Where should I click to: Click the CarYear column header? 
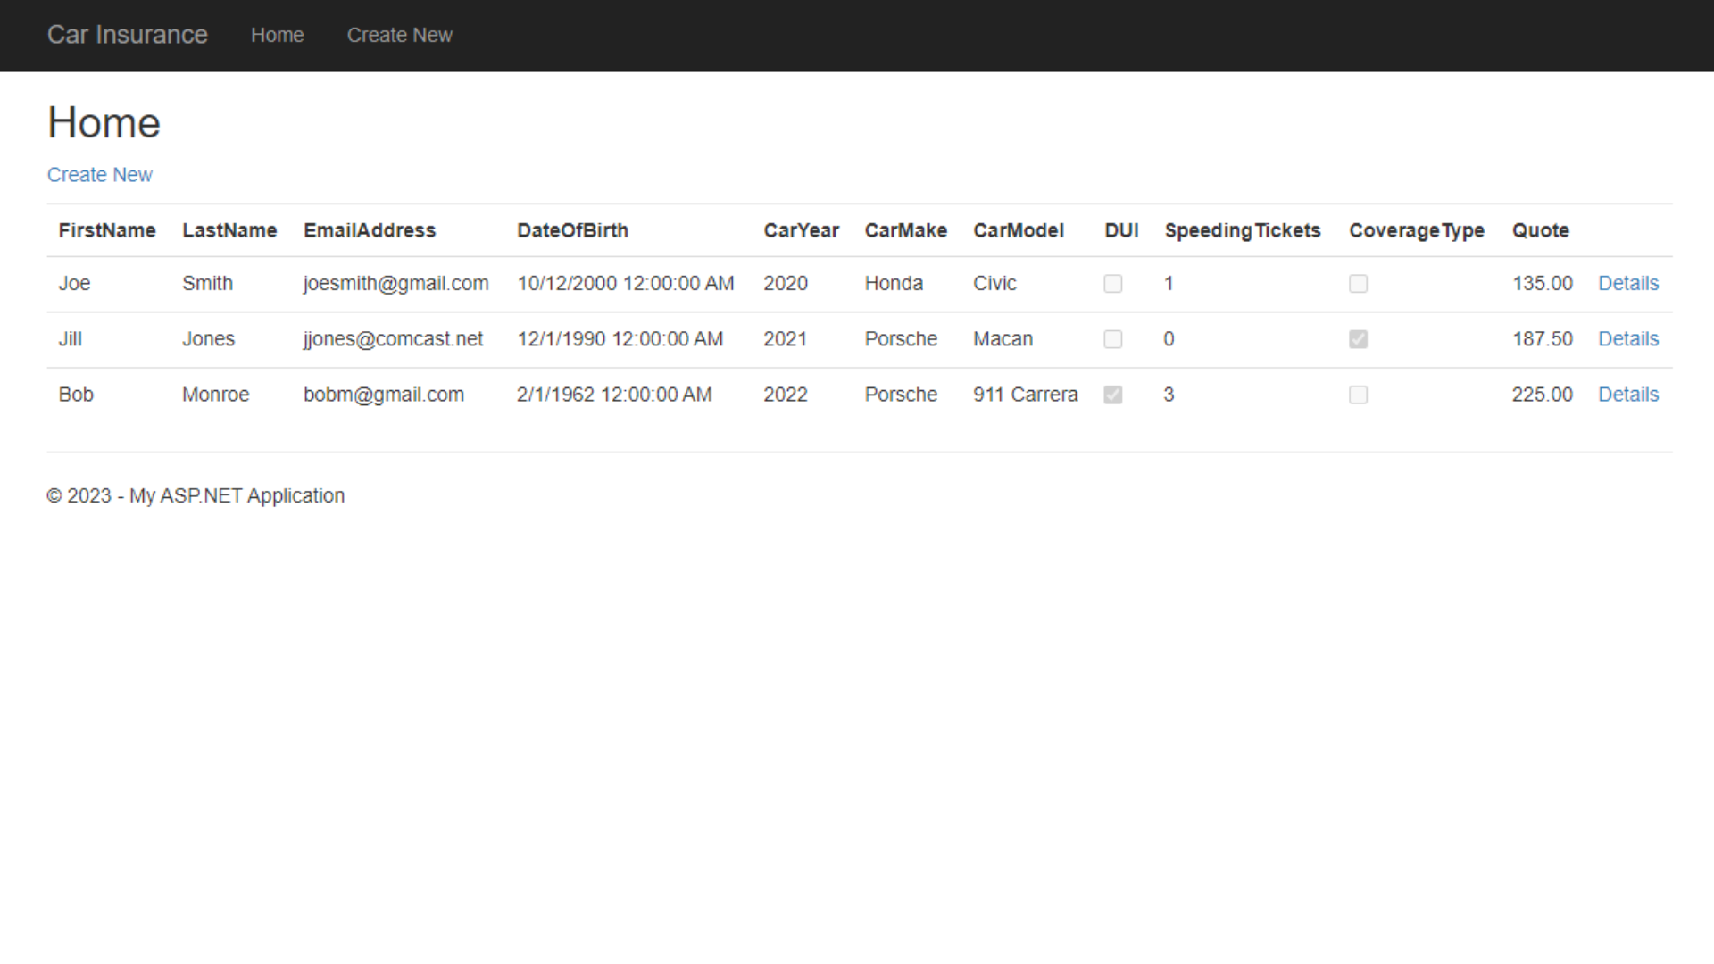point(801,230)
